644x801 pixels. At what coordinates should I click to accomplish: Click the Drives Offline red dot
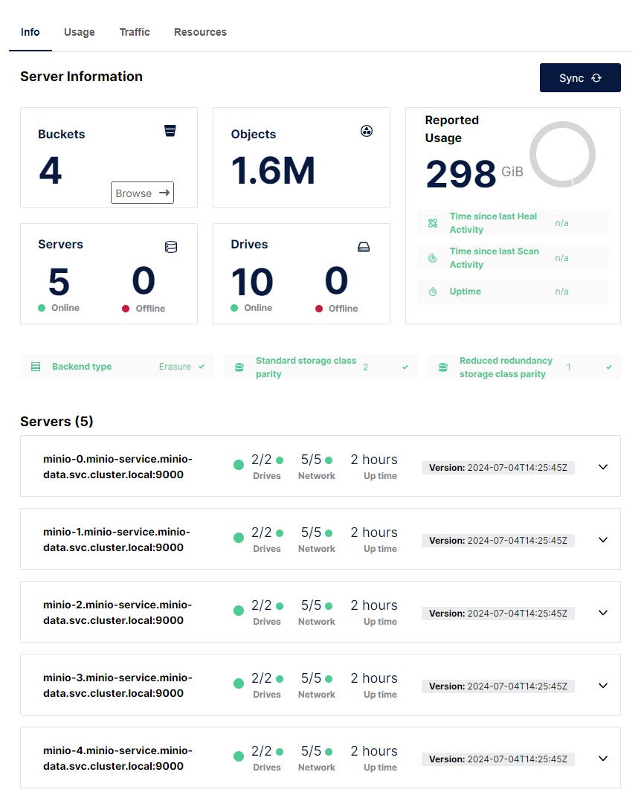click(319, 309)
